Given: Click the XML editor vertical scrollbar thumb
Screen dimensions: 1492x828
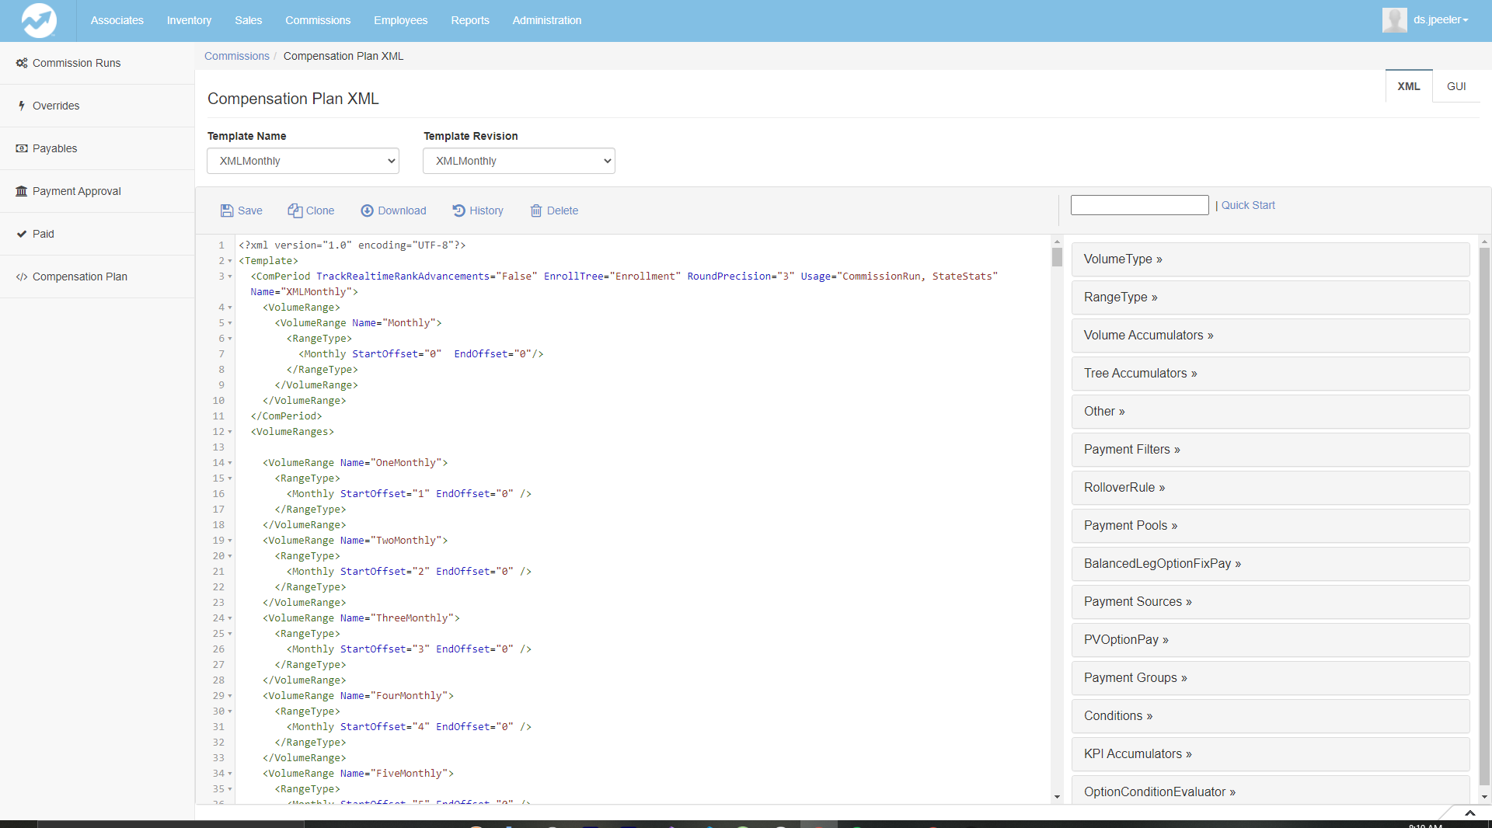Looking at the screenshot, I should tap(1057, 257).
